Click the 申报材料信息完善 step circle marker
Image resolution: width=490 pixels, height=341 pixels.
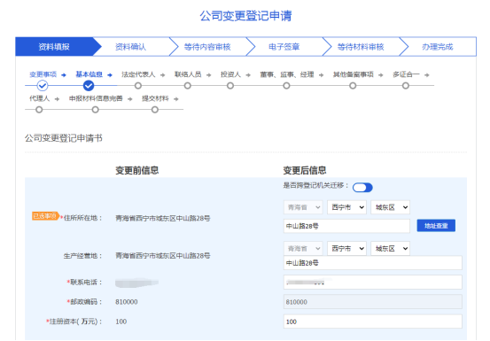tap(96, 110)
